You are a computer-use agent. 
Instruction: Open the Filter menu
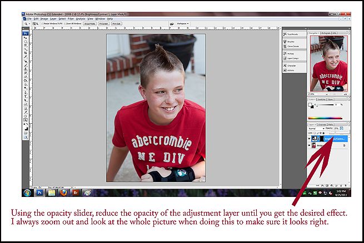[x=71, y=19]
